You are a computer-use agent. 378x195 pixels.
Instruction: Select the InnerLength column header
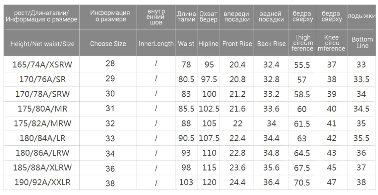[156, 43]
